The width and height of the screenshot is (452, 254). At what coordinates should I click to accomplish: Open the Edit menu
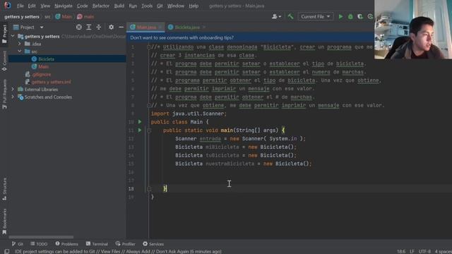[x=32, y=6]
